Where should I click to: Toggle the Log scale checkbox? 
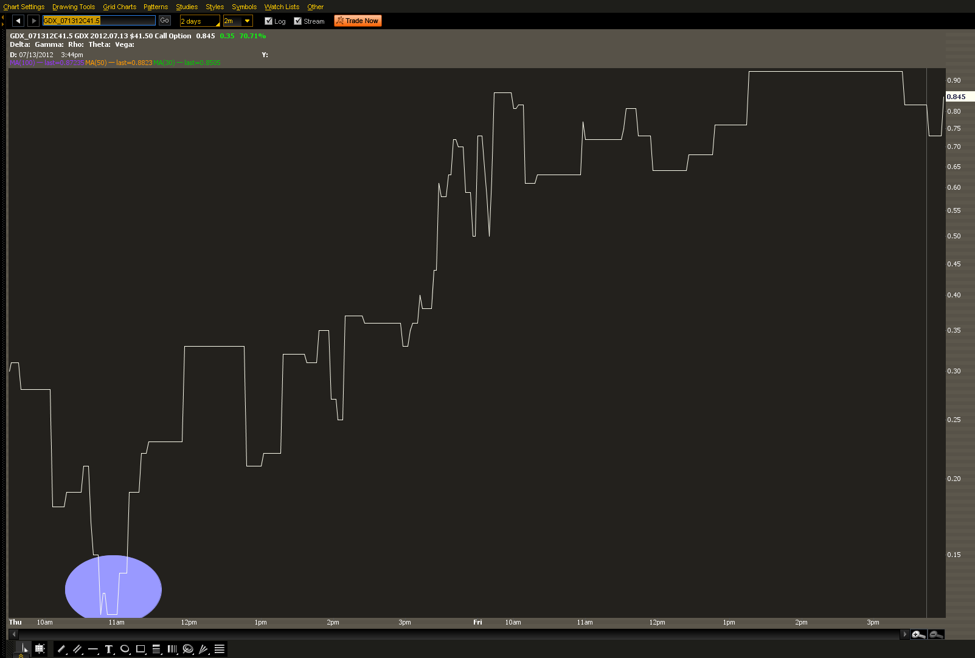(269, 21)
